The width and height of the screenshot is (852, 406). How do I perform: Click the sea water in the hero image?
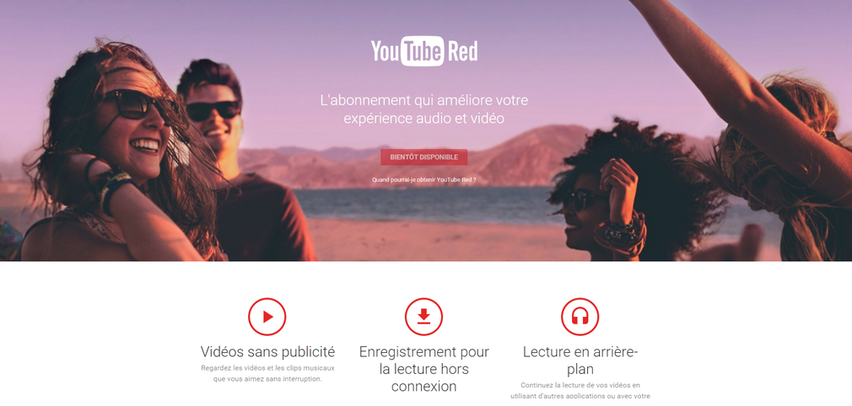(x=423, y=204)
